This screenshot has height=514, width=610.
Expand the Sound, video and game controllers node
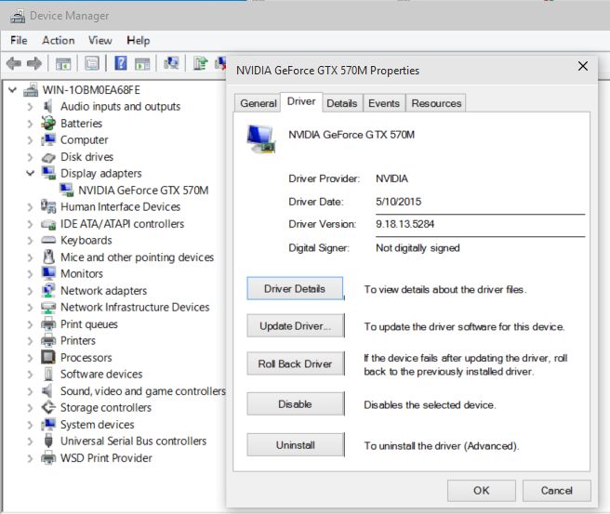click(x=30, y=390)
